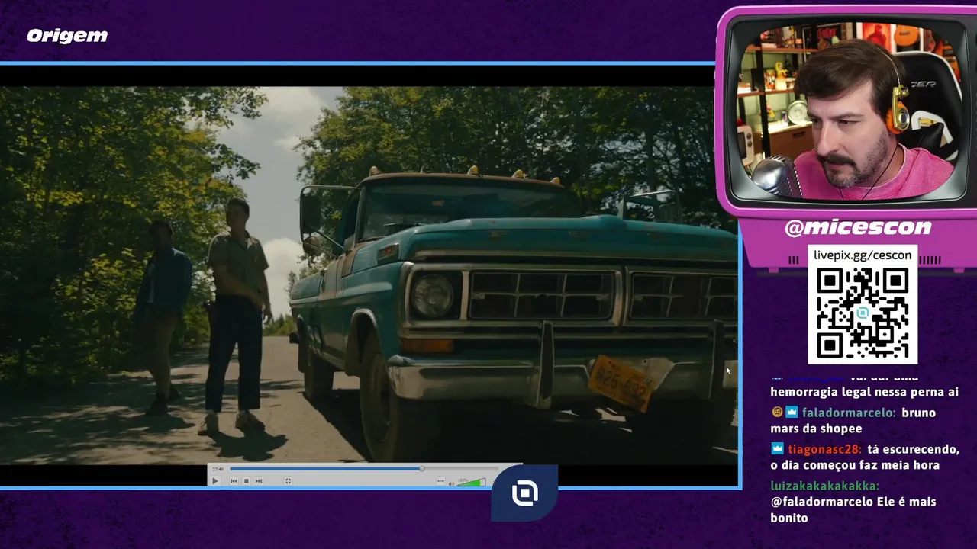
Task: Click the crown badge beside tiagonasc28
Action: coord(777,449)
